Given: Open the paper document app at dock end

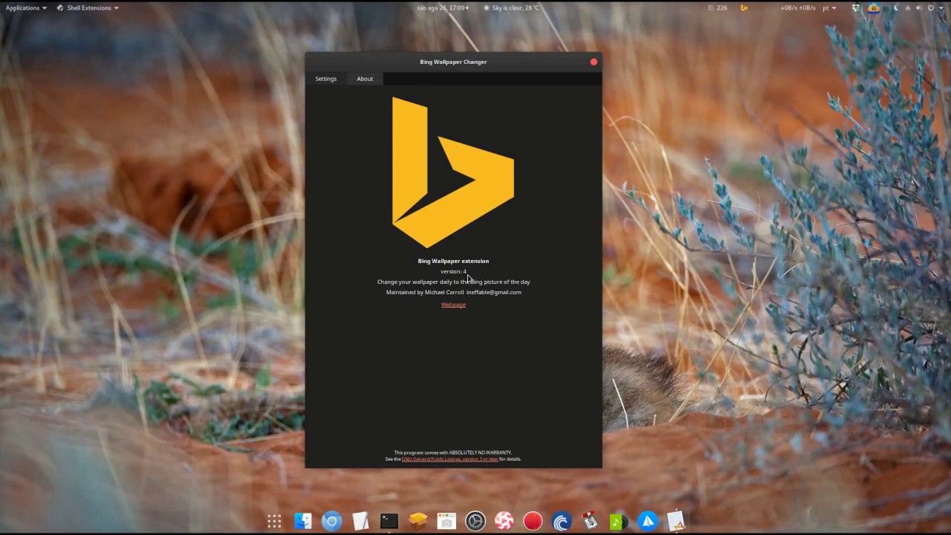Looking at the screenshot, I should (x=676, y=522).
